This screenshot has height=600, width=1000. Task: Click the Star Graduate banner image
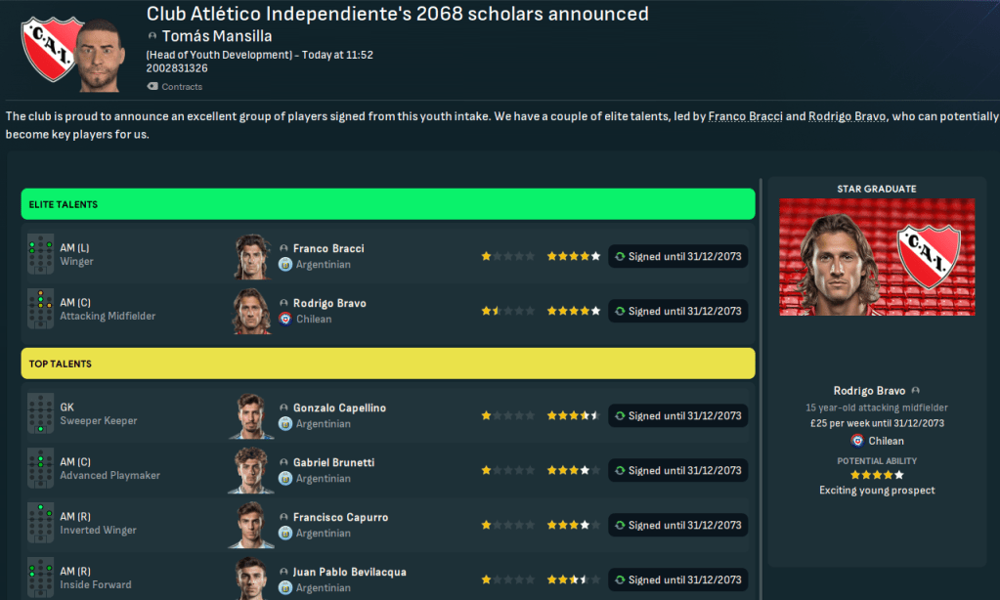coord(877,257)
